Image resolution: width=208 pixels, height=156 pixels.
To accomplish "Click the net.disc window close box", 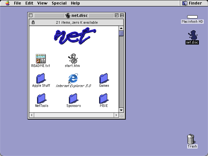I will click(31, 15).
